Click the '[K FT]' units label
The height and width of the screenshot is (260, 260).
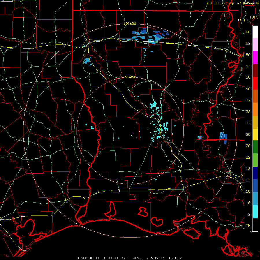pyautogui.click(x=244, y=20)
